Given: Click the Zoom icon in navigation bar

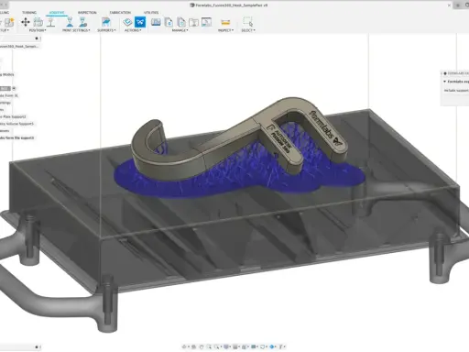Looking at the screenshot, I should tap(209, 346).
